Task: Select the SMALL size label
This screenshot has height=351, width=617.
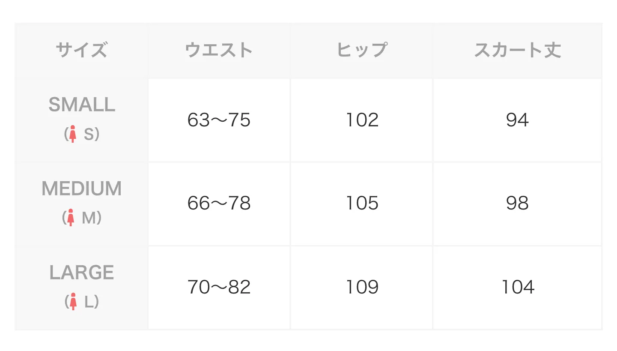Action: (82, 105)
